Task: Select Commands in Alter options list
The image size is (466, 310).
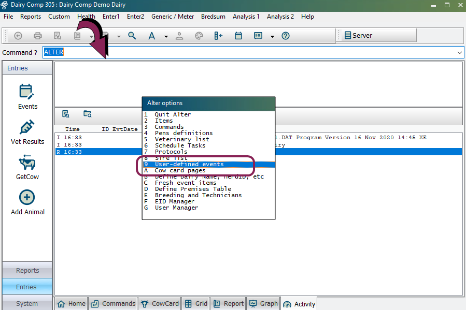Action: (208, 127)
